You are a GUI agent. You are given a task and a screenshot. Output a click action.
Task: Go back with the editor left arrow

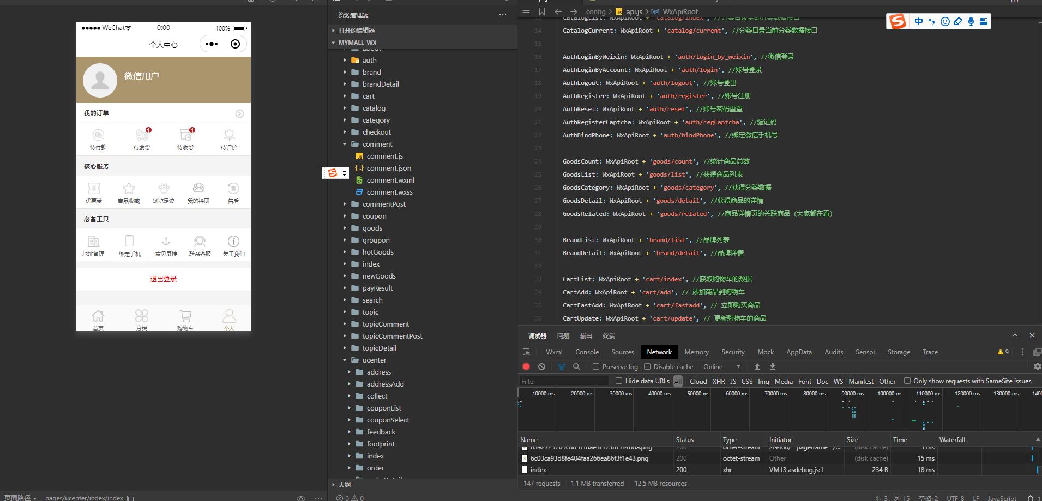558,11
